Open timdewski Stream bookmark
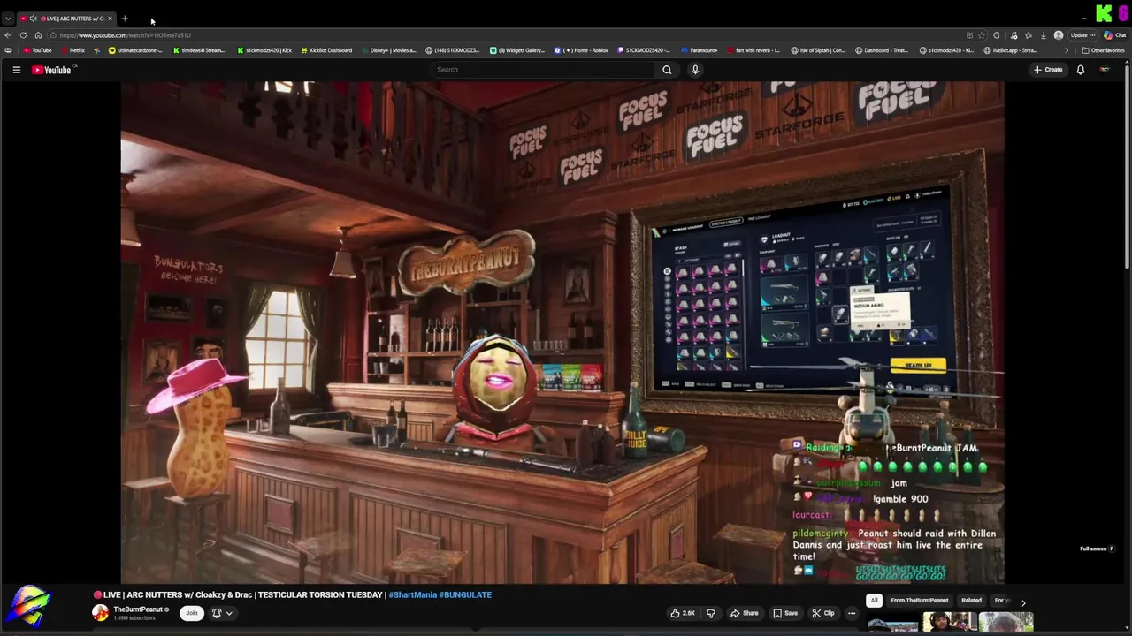 [x=199, y=50]
